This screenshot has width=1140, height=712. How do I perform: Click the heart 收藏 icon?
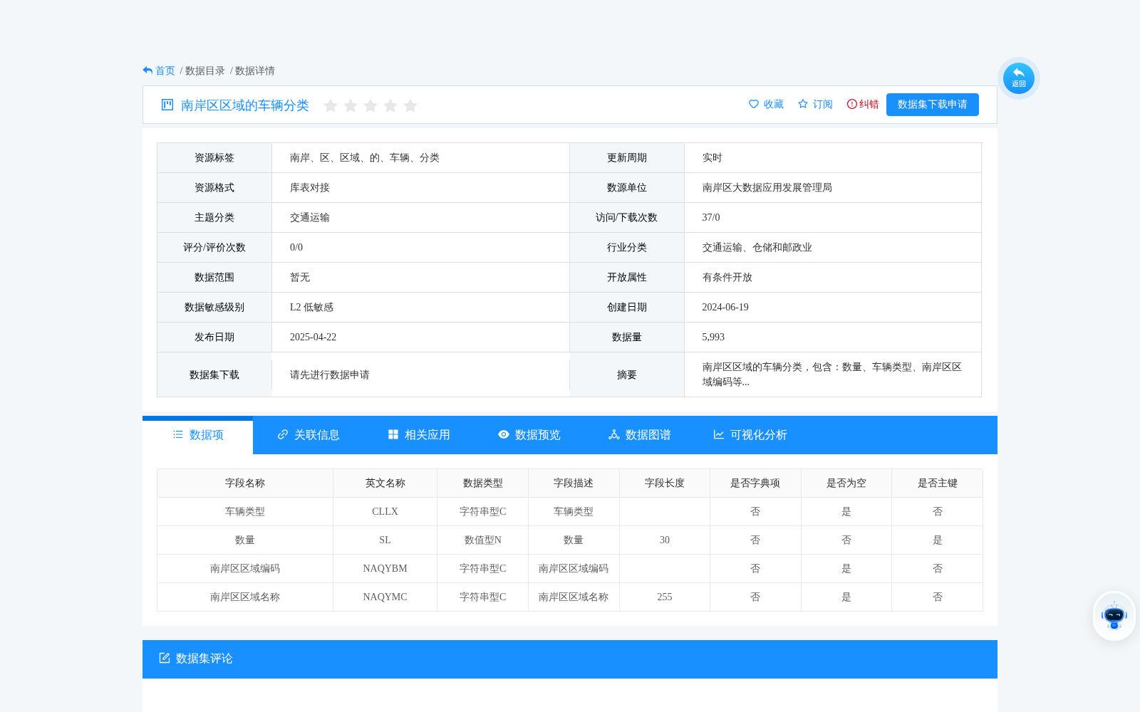[x=754, y=104]
